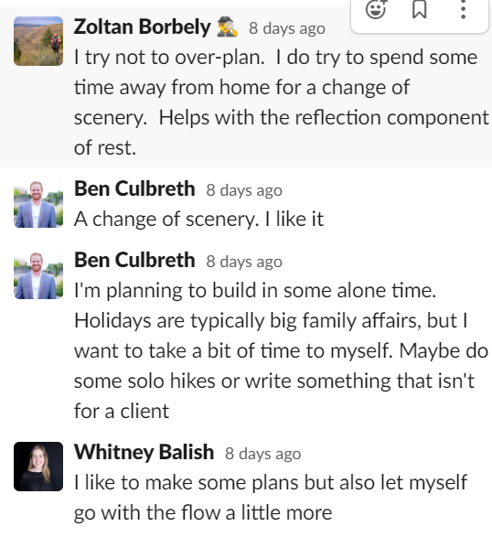Click Whitney's 'go with the flow' message
This screenshot has height=537, width=492.
[271, 498]
